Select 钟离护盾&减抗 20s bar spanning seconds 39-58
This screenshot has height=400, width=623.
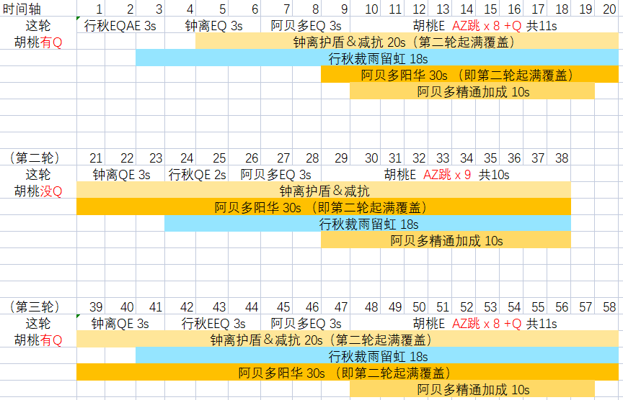pos(348,339)
